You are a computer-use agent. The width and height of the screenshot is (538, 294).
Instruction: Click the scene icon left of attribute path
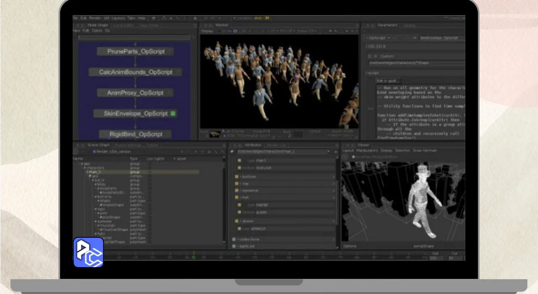(x=232, y=151)
